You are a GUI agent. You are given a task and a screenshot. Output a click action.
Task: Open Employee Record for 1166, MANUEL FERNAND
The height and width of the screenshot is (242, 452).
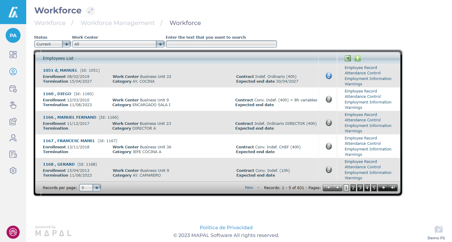pyautogui.click(x=361, y=115)
